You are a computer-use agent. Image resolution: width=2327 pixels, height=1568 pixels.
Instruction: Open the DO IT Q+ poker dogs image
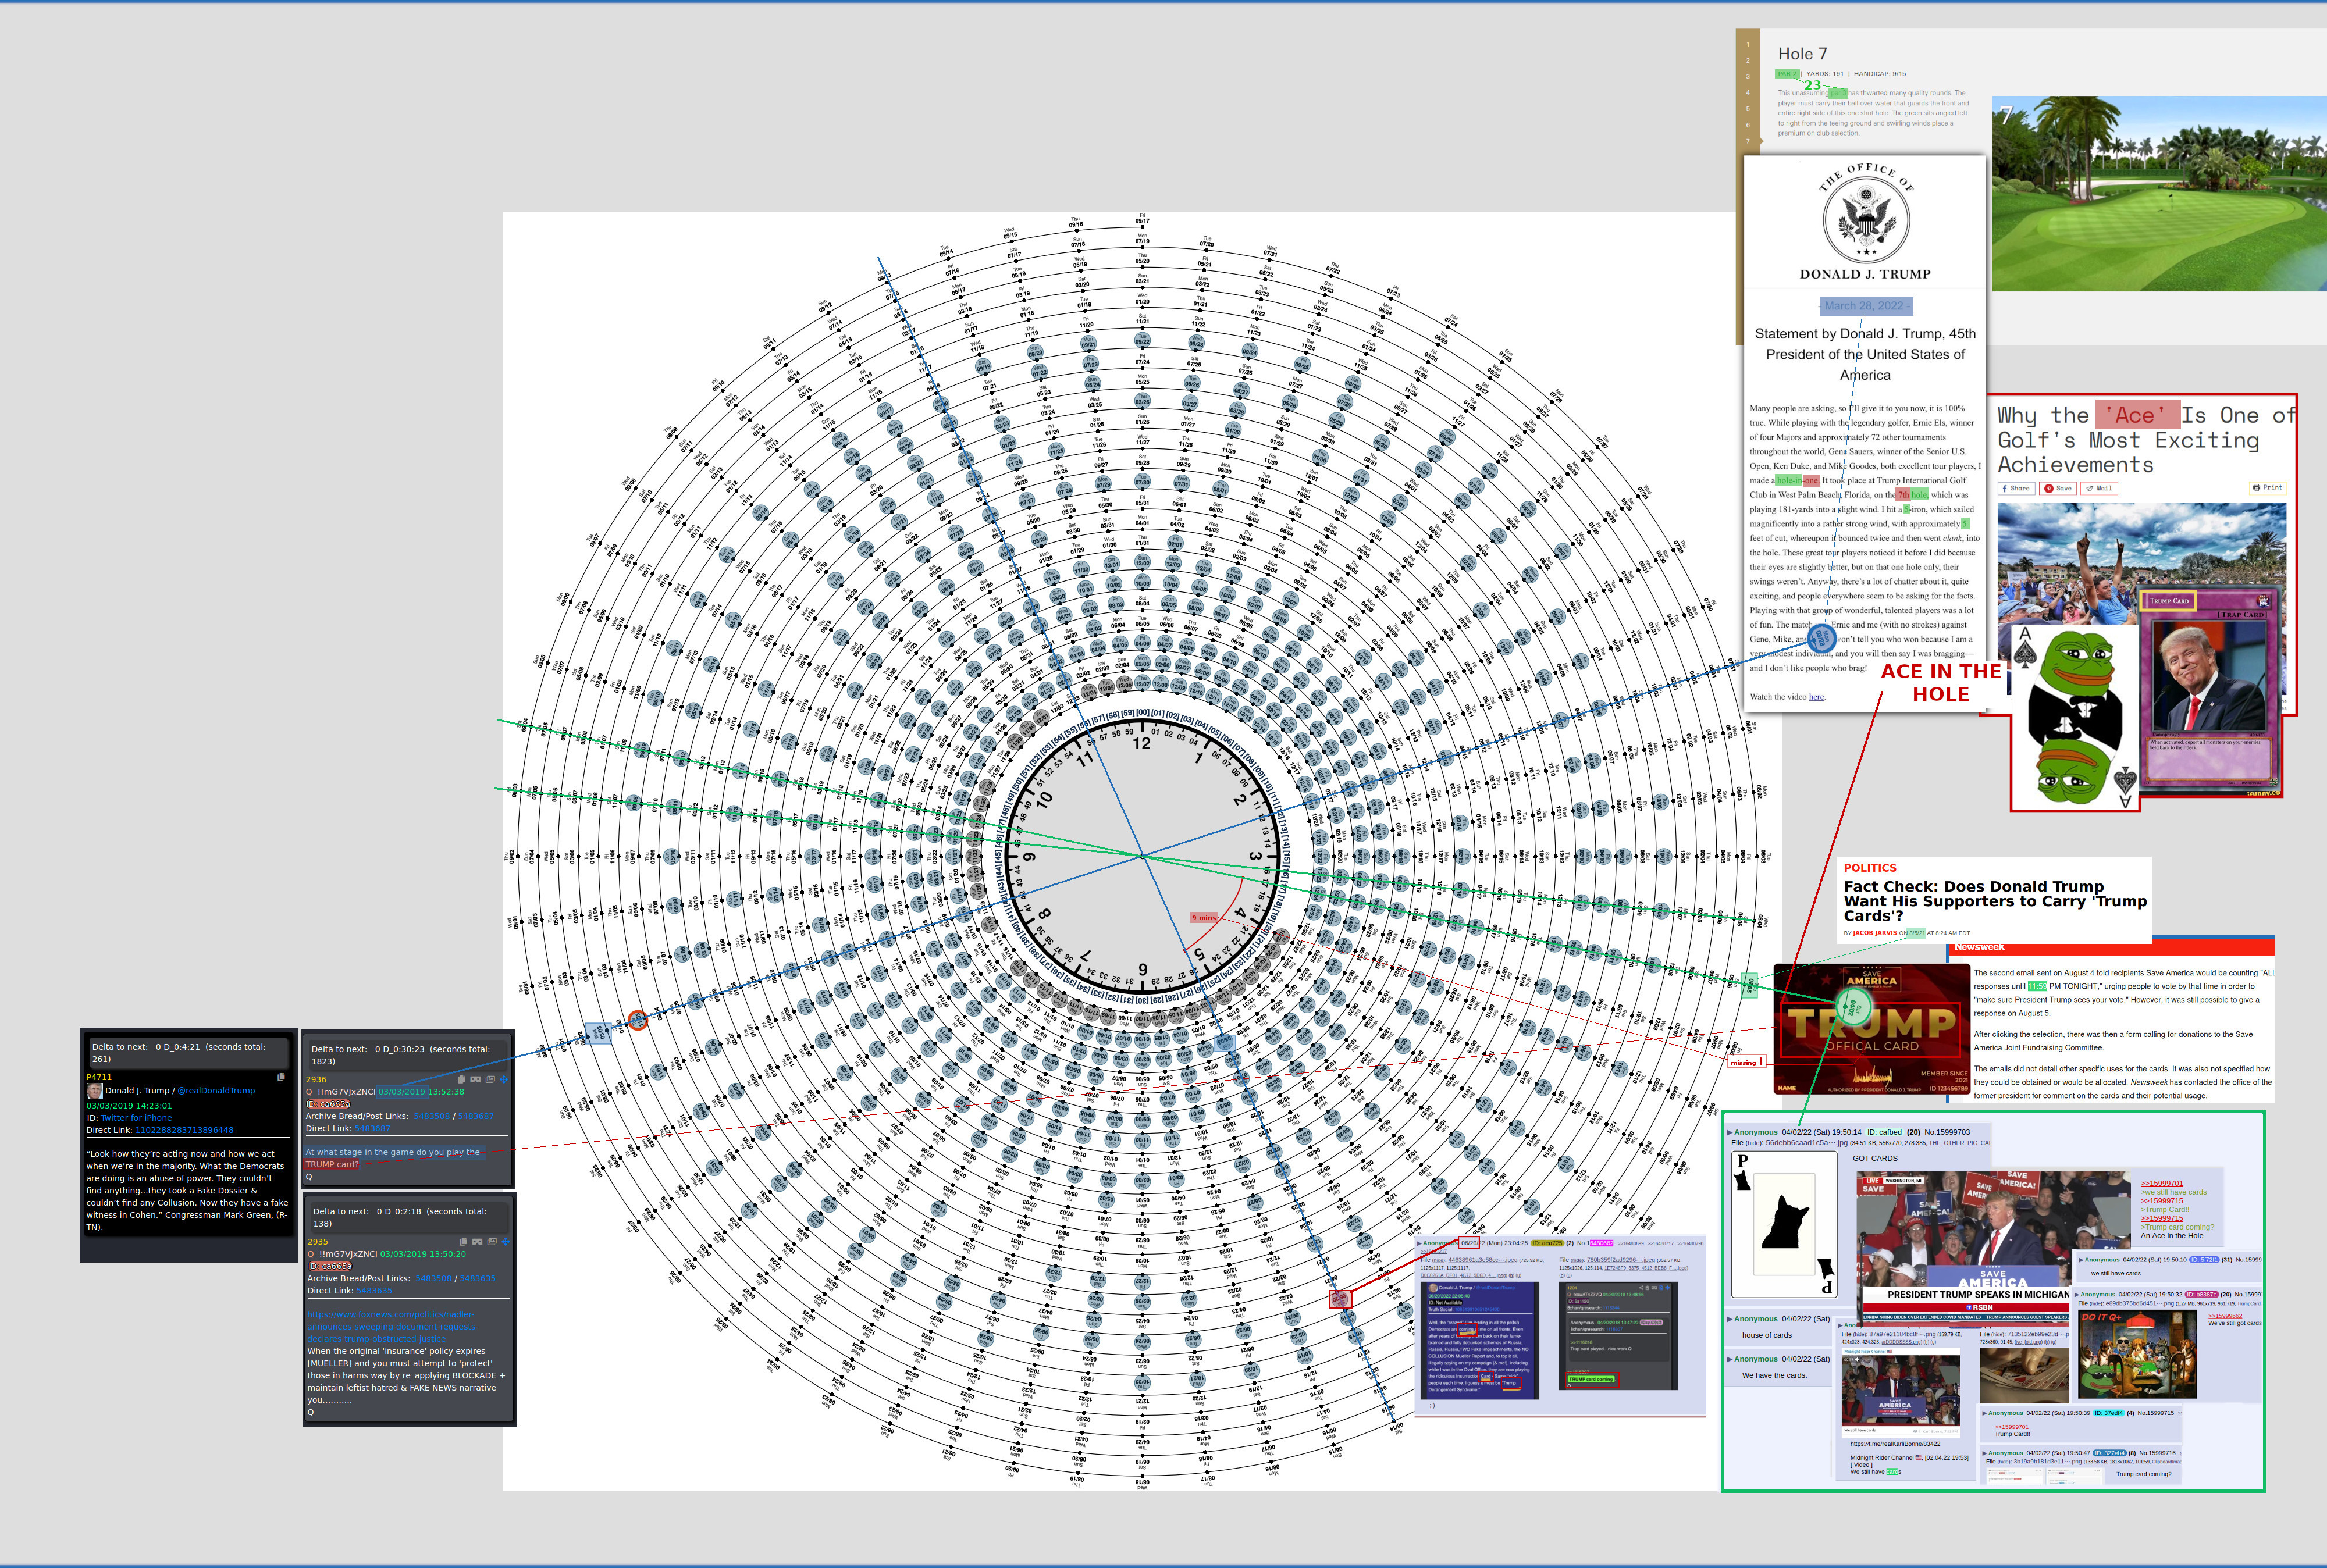2137,1354
